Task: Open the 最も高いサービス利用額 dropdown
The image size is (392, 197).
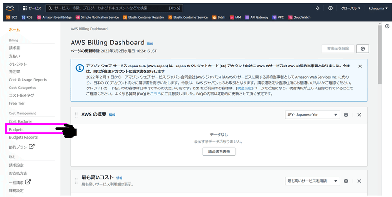Action: coord(312,181)
